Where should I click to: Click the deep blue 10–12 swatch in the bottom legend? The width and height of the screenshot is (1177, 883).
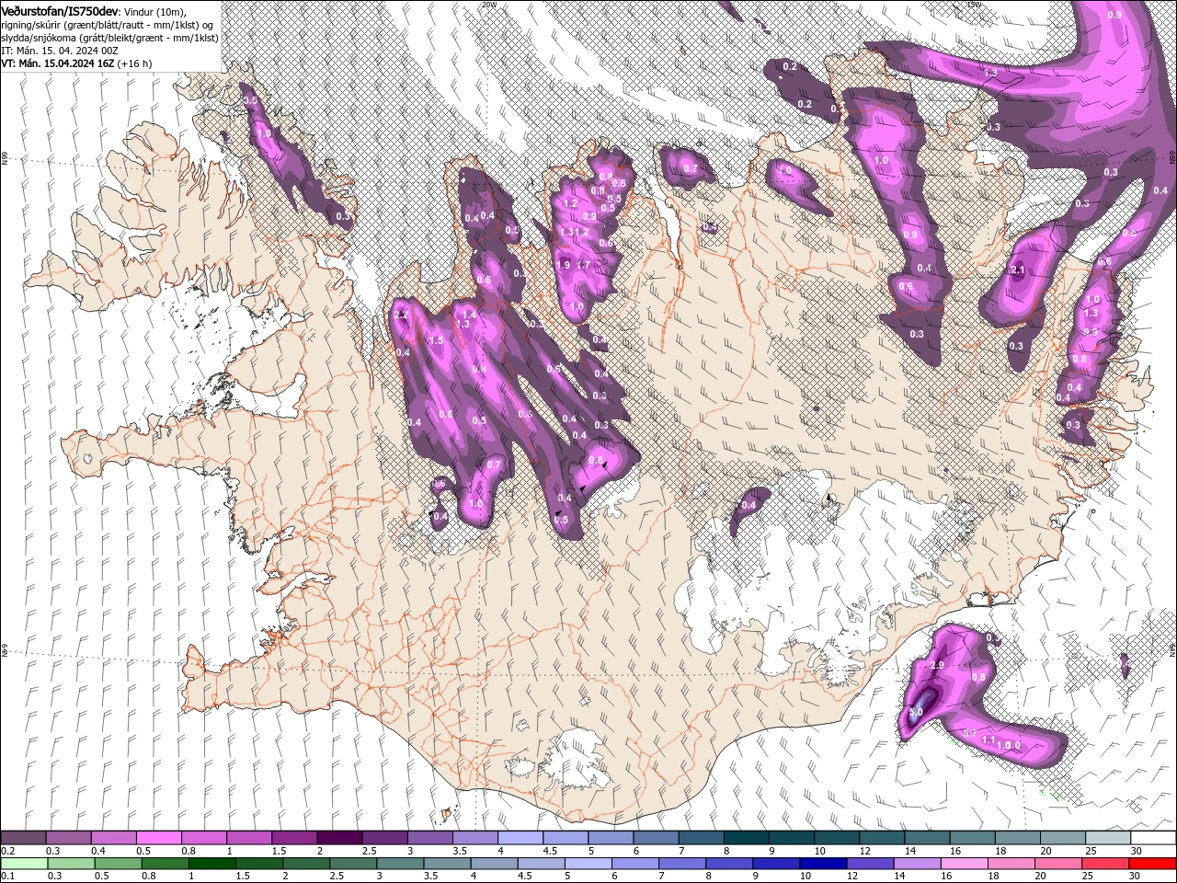click(x=822, y=864)
